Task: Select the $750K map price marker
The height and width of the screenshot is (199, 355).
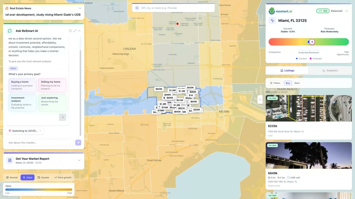Action: coord(165,108)
